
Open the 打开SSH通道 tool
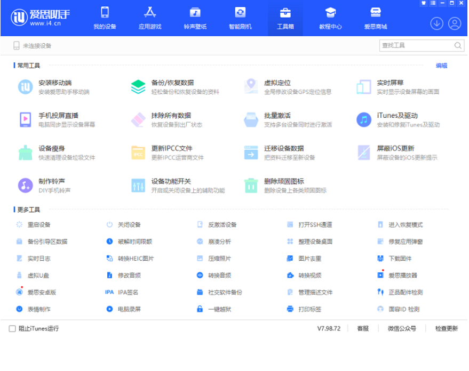[309, 224]
